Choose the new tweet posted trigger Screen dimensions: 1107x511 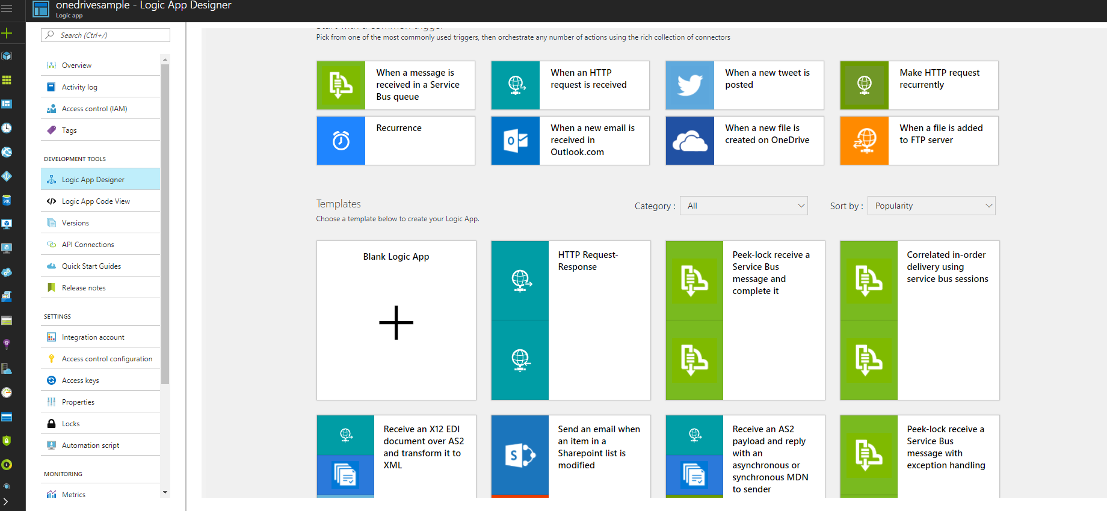(745, 85)
